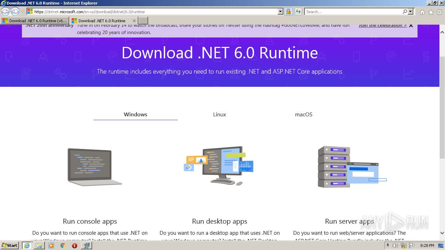The image size is (445, 250).
Task: Click the IE logo in title bar
Action: tap(3, 3)
